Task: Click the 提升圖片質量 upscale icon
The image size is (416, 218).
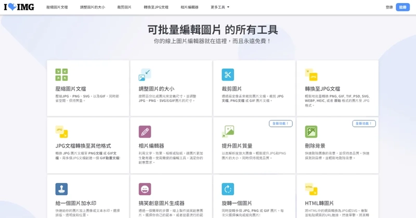Action: 228,131
